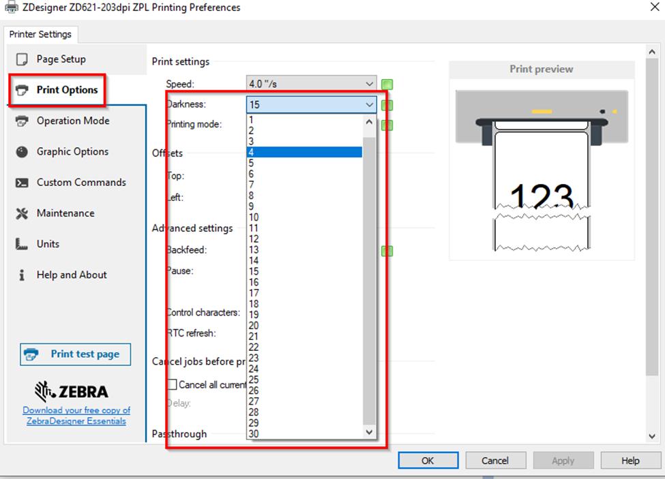Select the Custom Commands section
The width and height of the screenshot is (665, 479).
coord(80,182)
